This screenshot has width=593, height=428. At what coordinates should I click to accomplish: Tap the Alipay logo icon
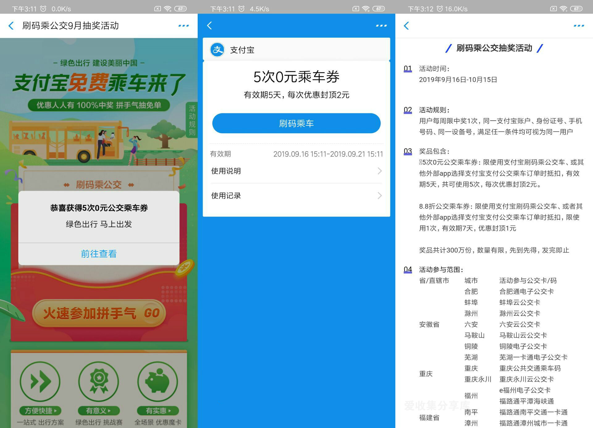[x=217, y=50]
